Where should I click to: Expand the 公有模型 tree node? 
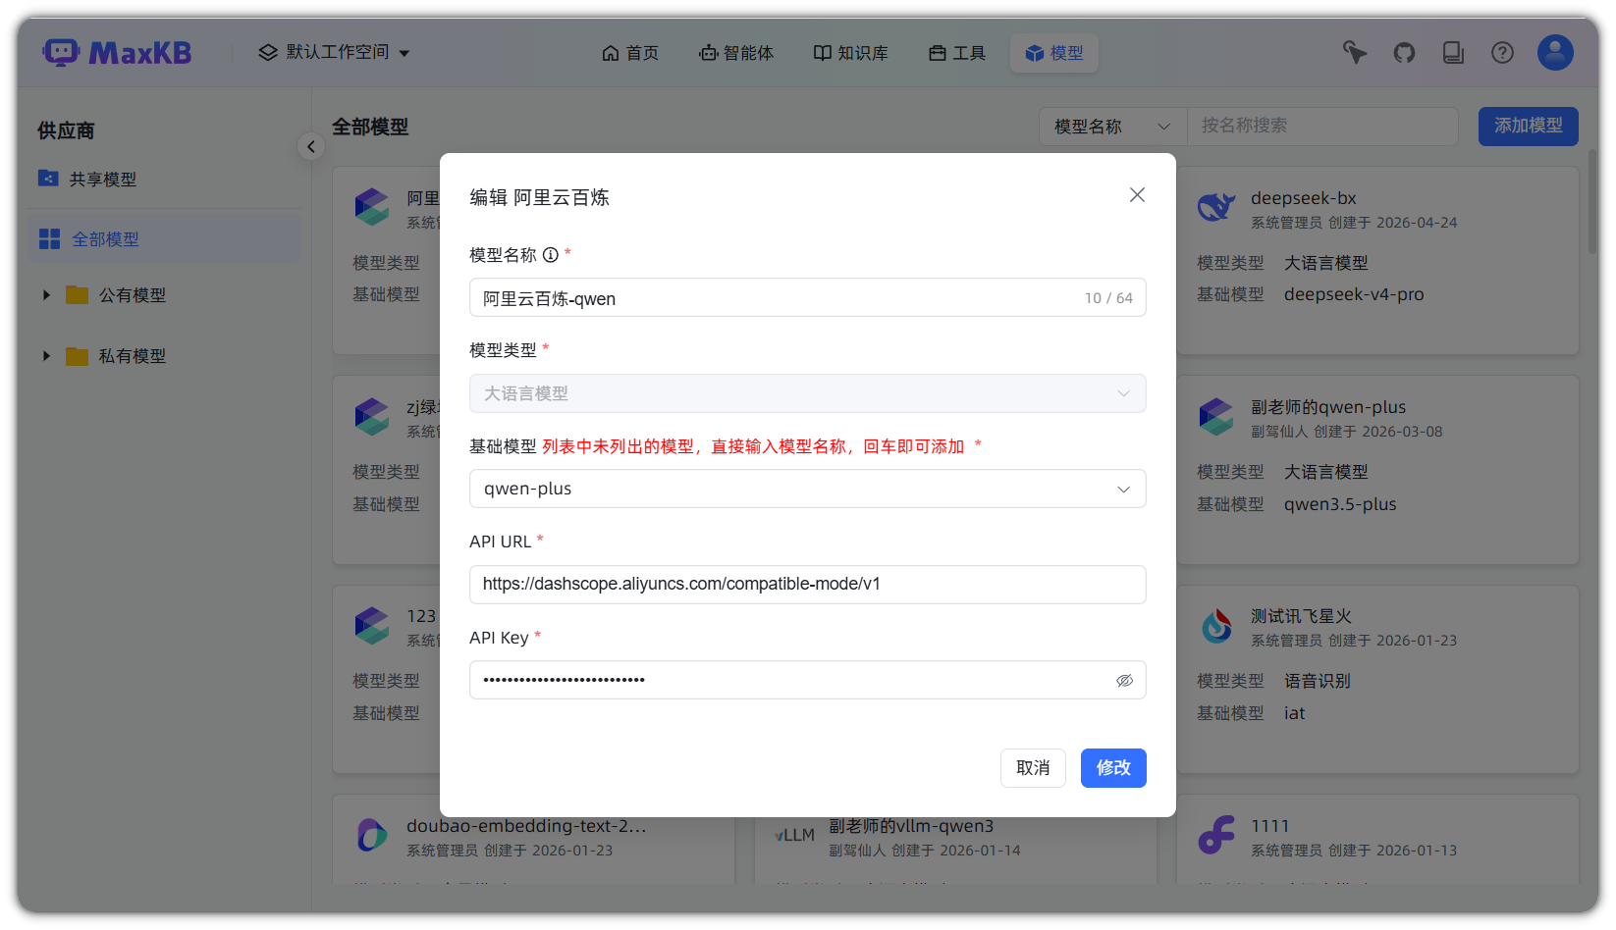pyautogui.click(x=46, y=295)
